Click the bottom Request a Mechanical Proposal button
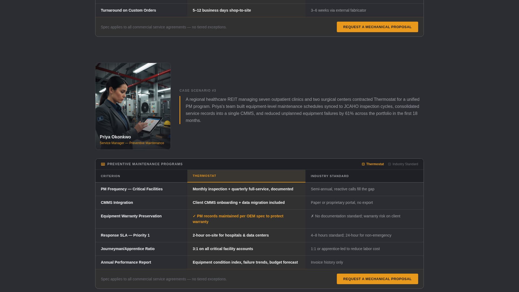Viewport: 519px width, 292px height. tap(377, 279)
